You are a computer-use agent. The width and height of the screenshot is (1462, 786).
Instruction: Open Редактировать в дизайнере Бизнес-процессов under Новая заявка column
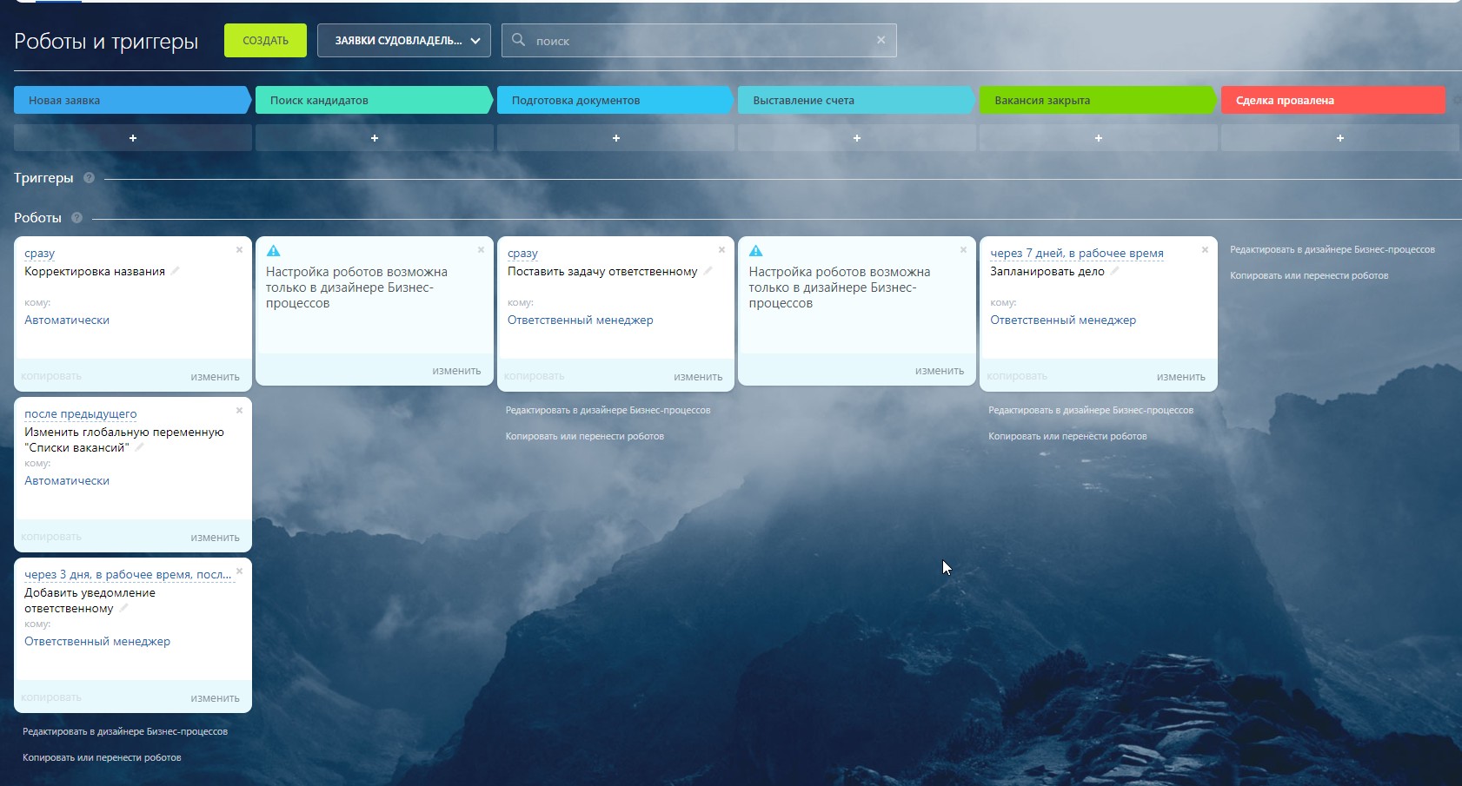point(125,731)
